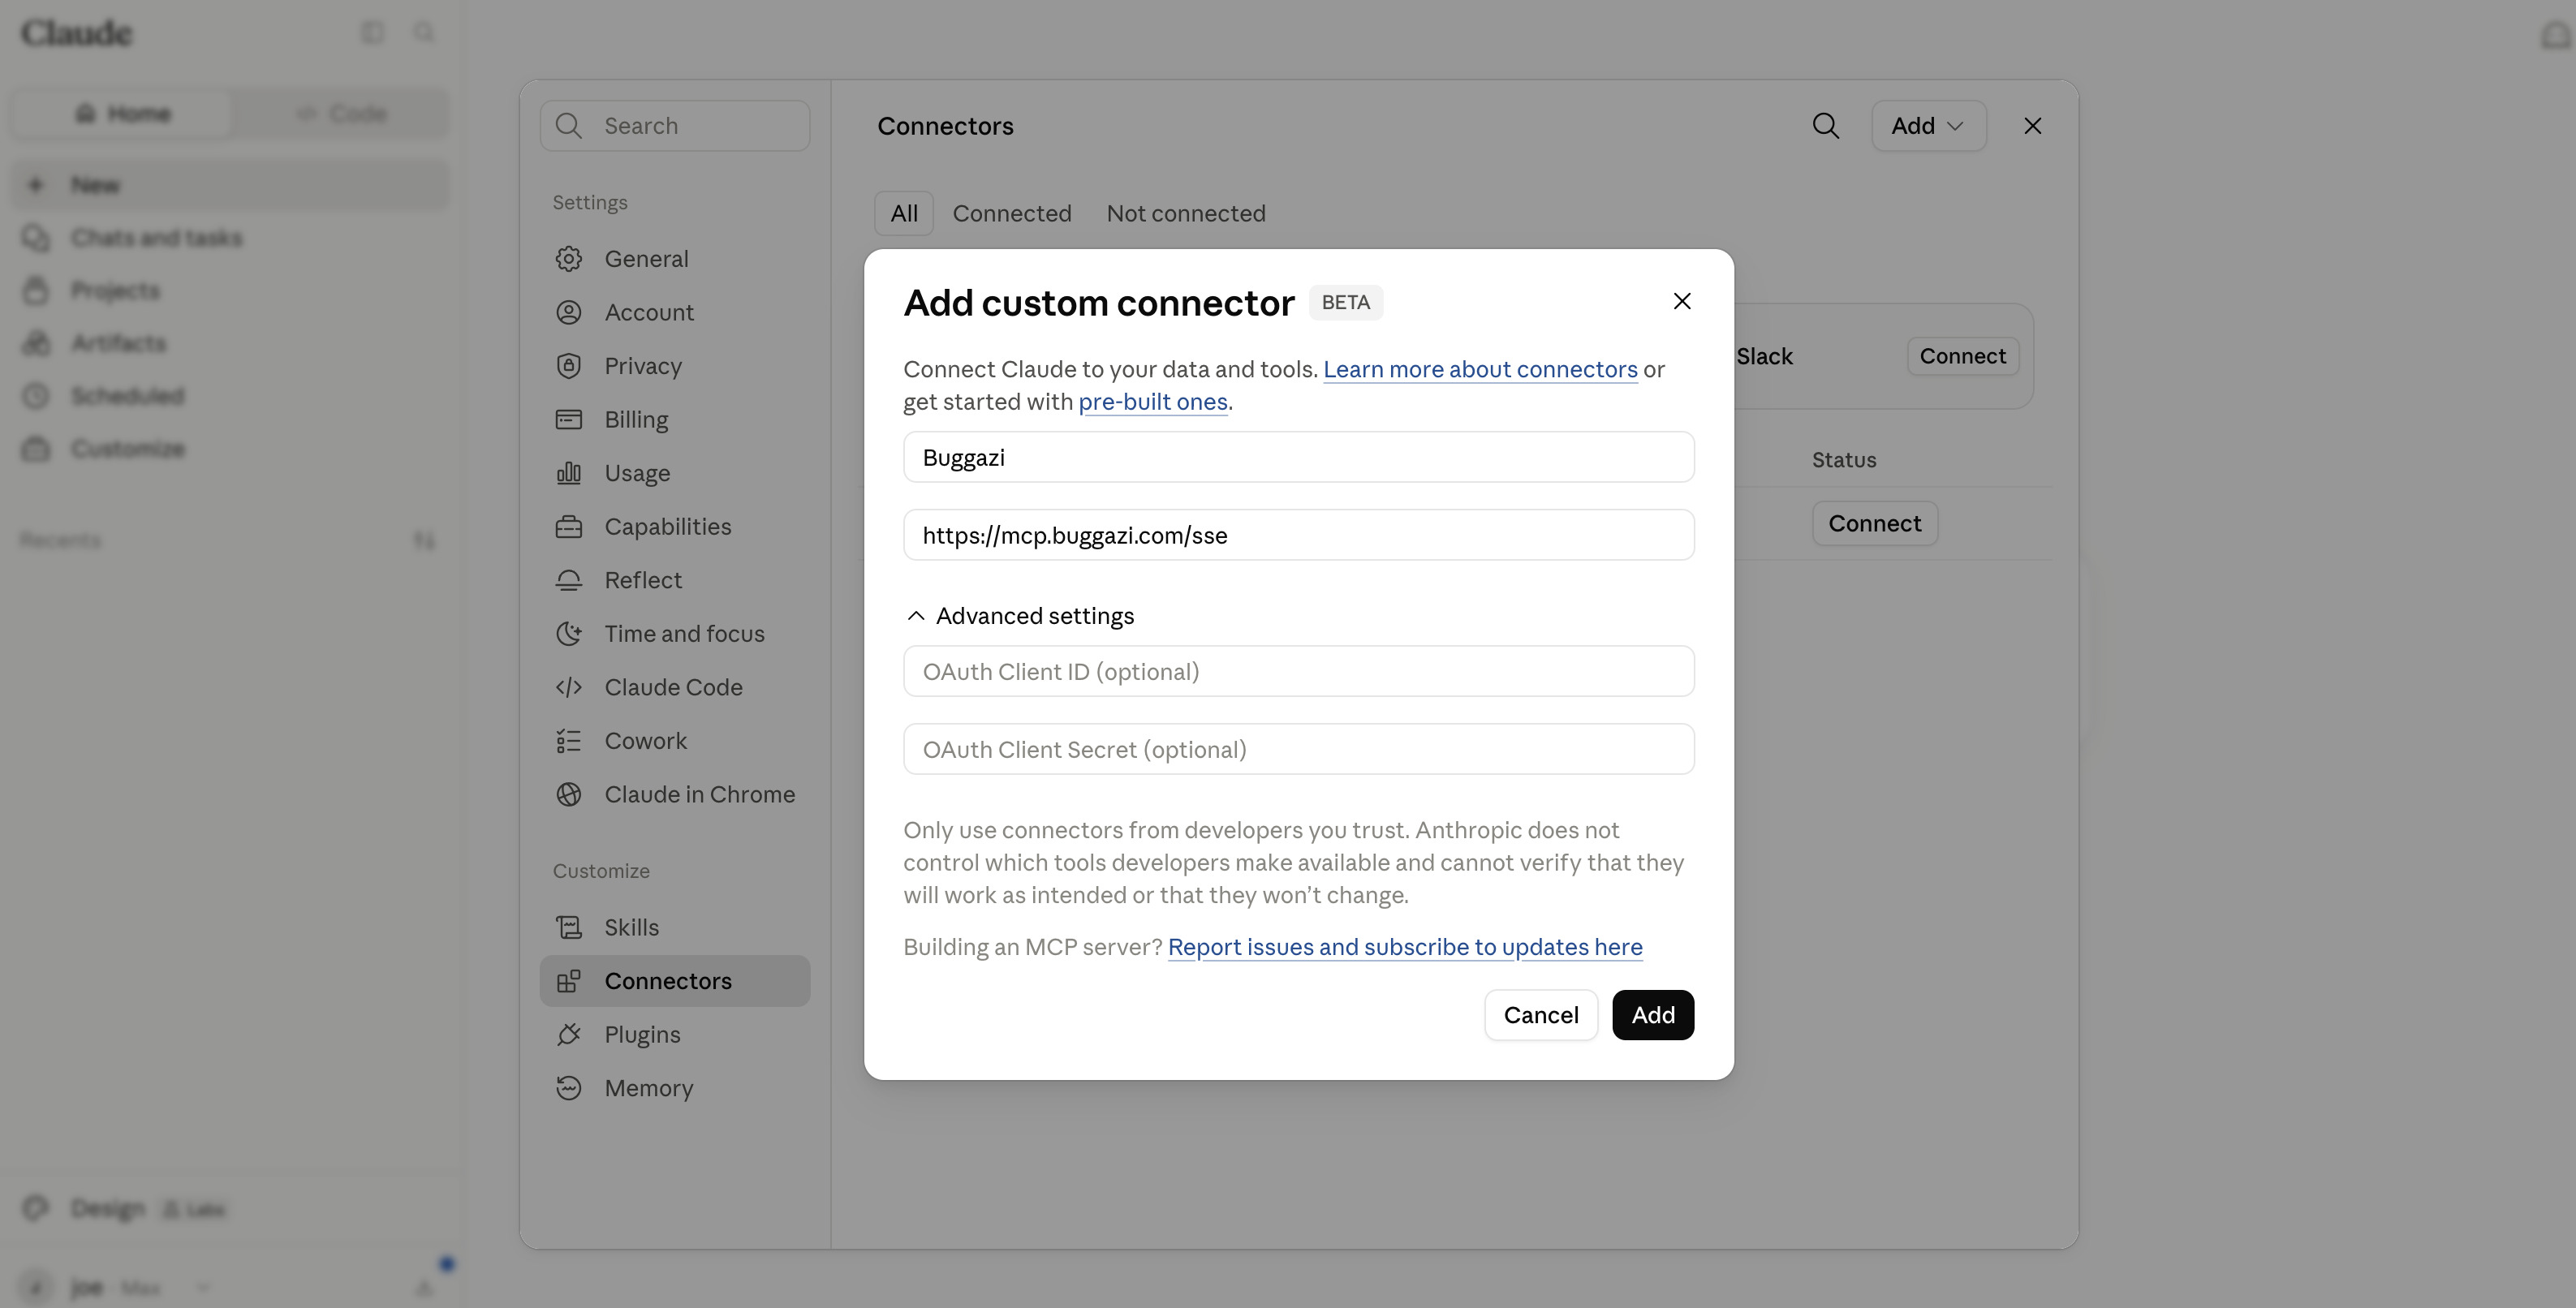
Task: Open the Add dropdown in Connectors header
Action: [x=1928, y=126]
